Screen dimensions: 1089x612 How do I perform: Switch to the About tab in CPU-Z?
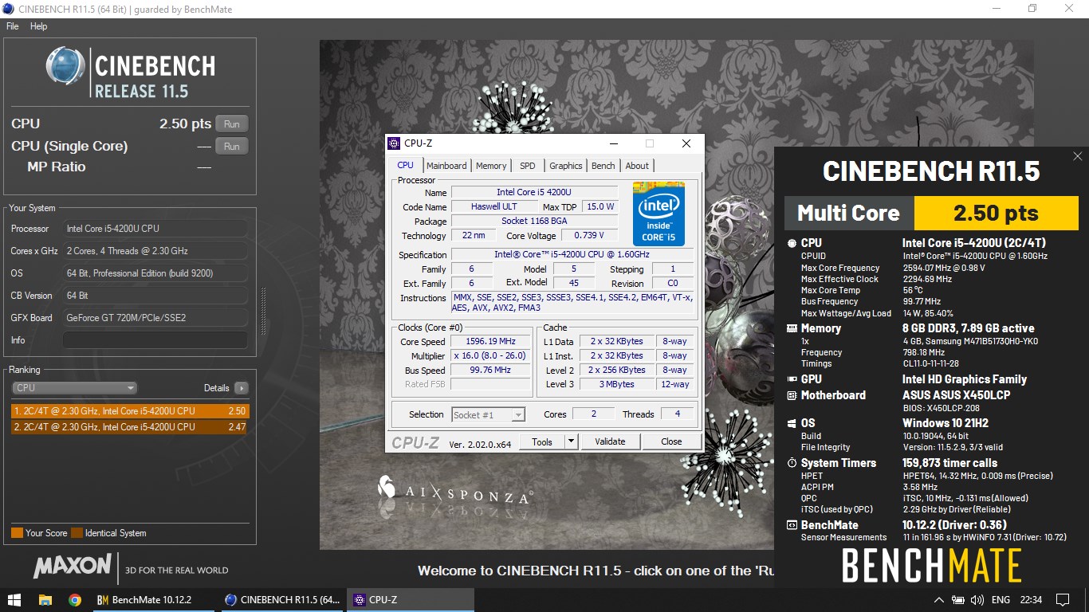(x=637, y=166)
